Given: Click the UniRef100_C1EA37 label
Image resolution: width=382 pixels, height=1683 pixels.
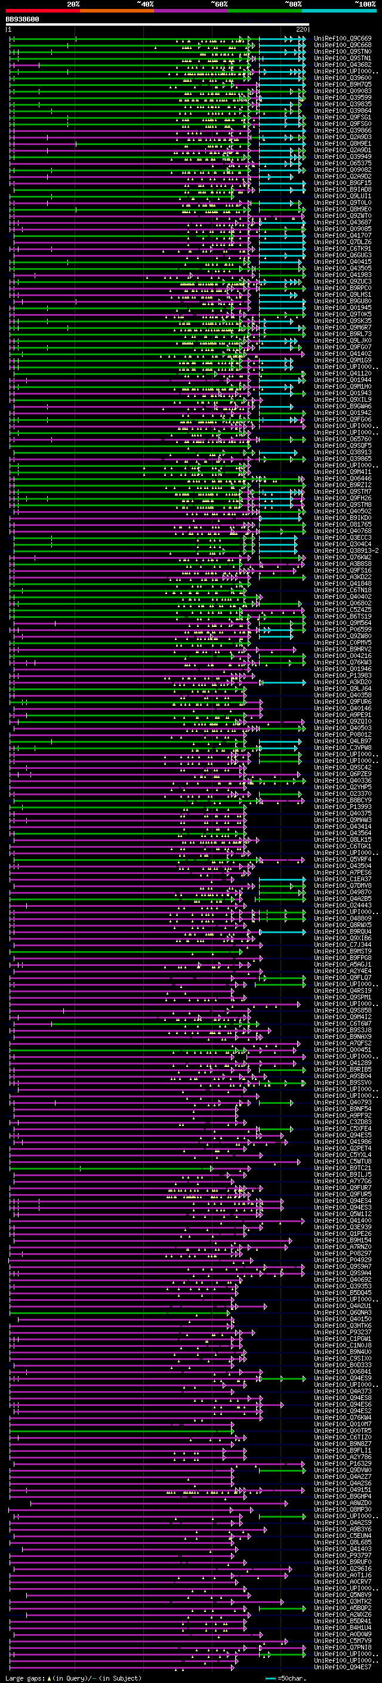Looking at the screenshot, I should (x=343, y=879).
